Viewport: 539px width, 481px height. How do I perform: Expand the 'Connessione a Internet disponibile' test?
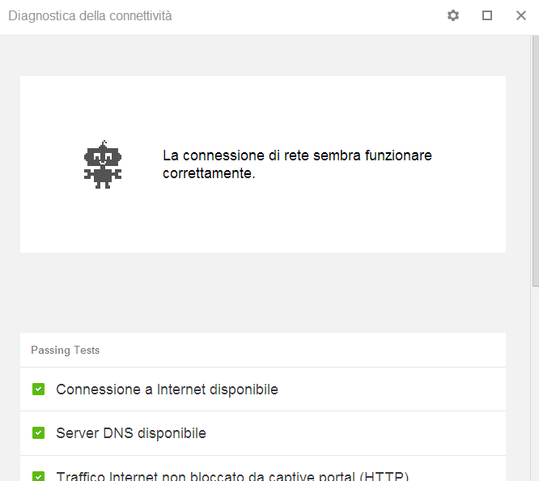[167, 389]
